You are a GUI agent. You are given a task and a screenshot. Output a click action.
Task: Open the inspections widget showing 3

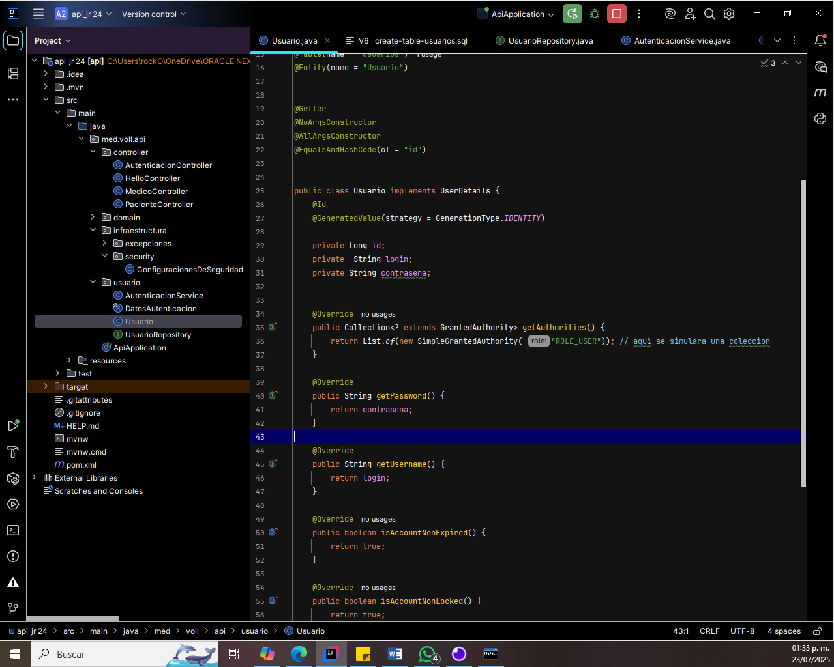tap(768, 63)
